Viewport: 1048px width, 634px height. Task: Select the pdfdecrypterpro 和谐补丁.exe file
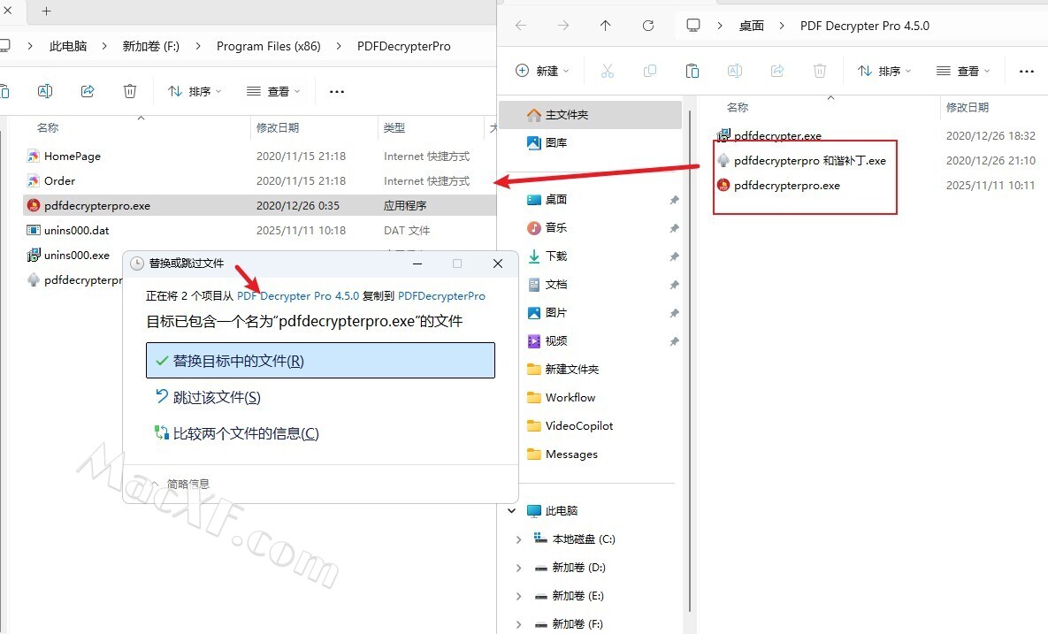(809, 161)
